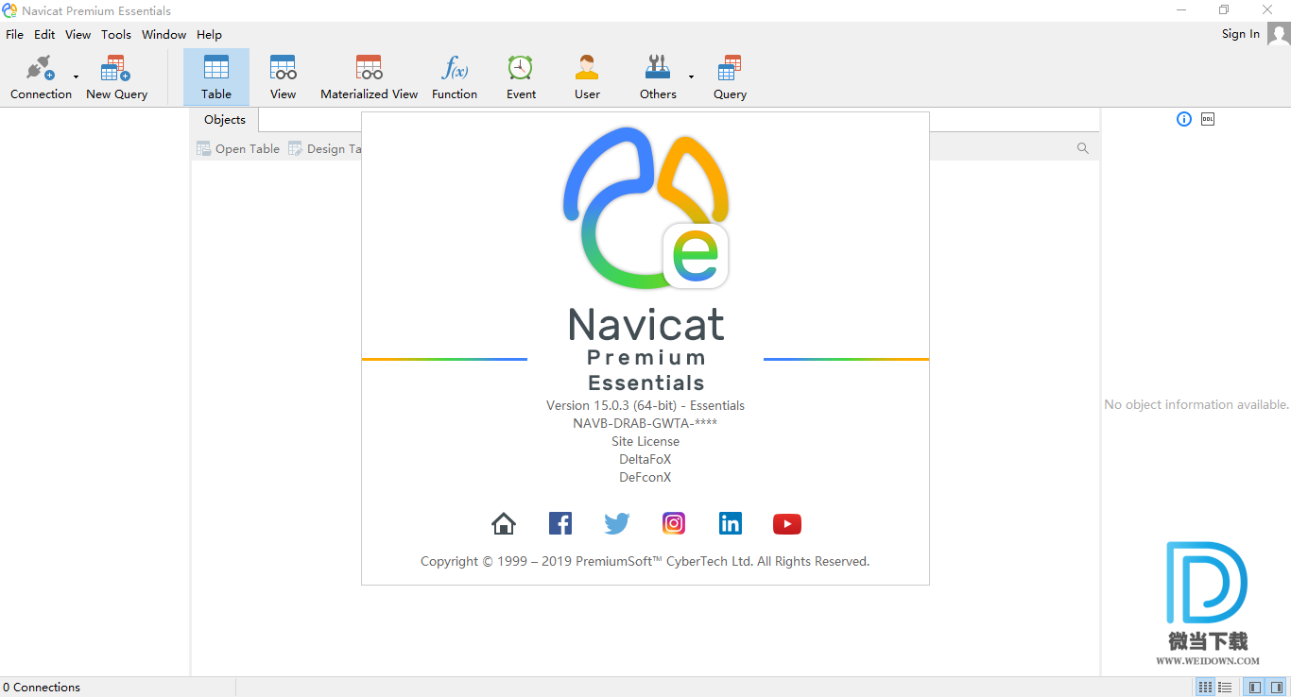Open the LinkedIn link icon
This screenshot has width=1291, height=697.
(731, 523)
